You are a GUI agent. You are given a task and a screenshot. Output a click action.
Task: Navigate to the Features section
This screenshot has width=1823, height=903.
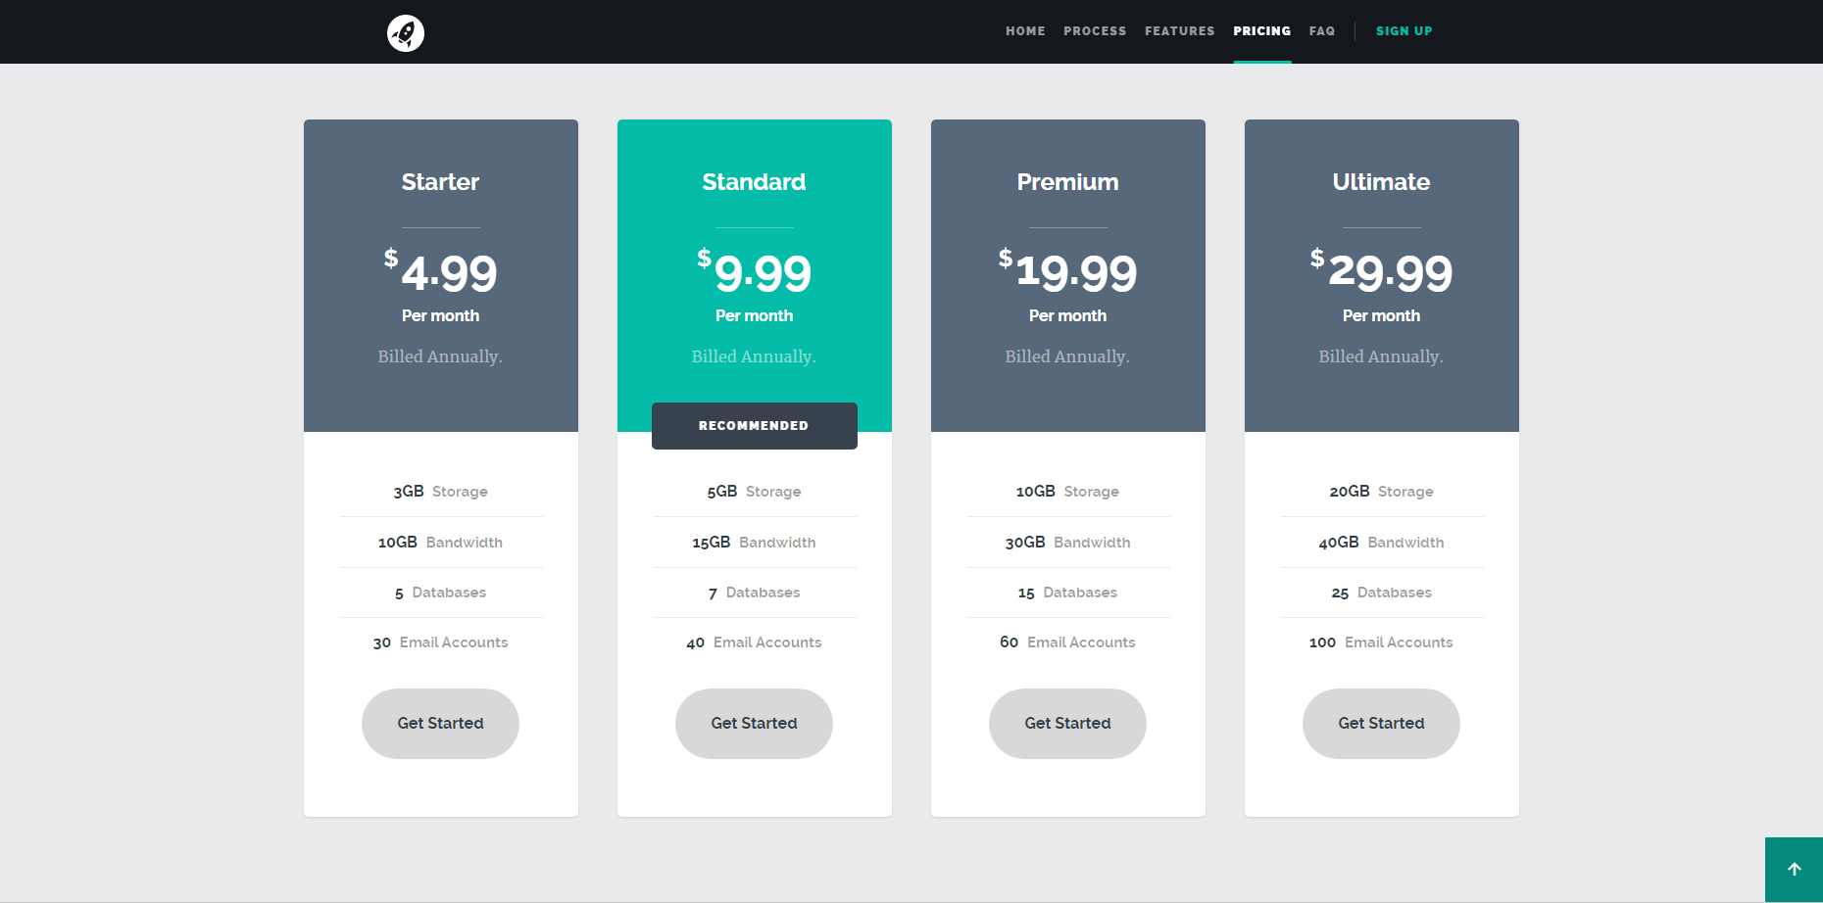pyautogui.click(x=1179, y=31)
